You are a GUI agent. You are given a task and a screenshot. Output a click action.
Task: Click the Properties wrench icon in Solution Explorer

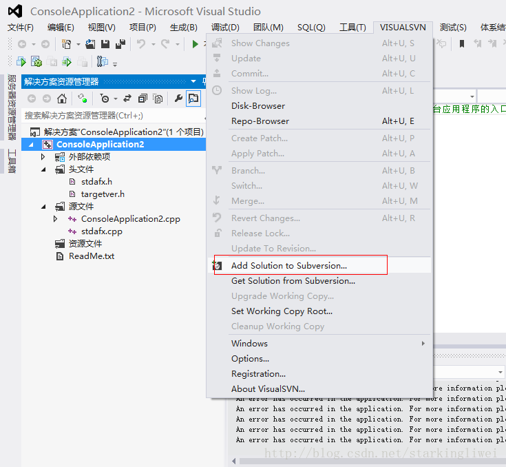point(178,98)
